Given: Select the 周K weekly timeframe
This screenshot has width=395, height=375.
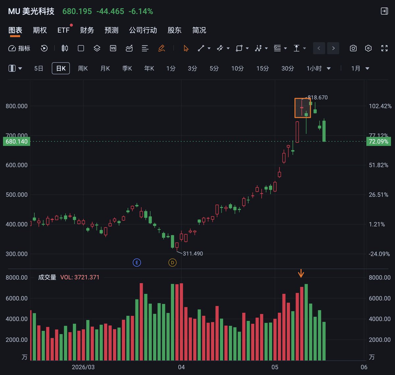Looking at the screenshot, I should pos(83,68).
